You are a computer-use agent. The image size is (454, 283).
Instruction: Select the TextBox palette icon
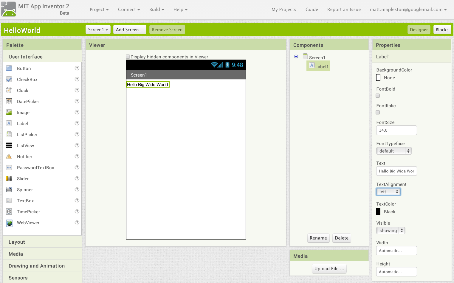click(x=9, y=200)
